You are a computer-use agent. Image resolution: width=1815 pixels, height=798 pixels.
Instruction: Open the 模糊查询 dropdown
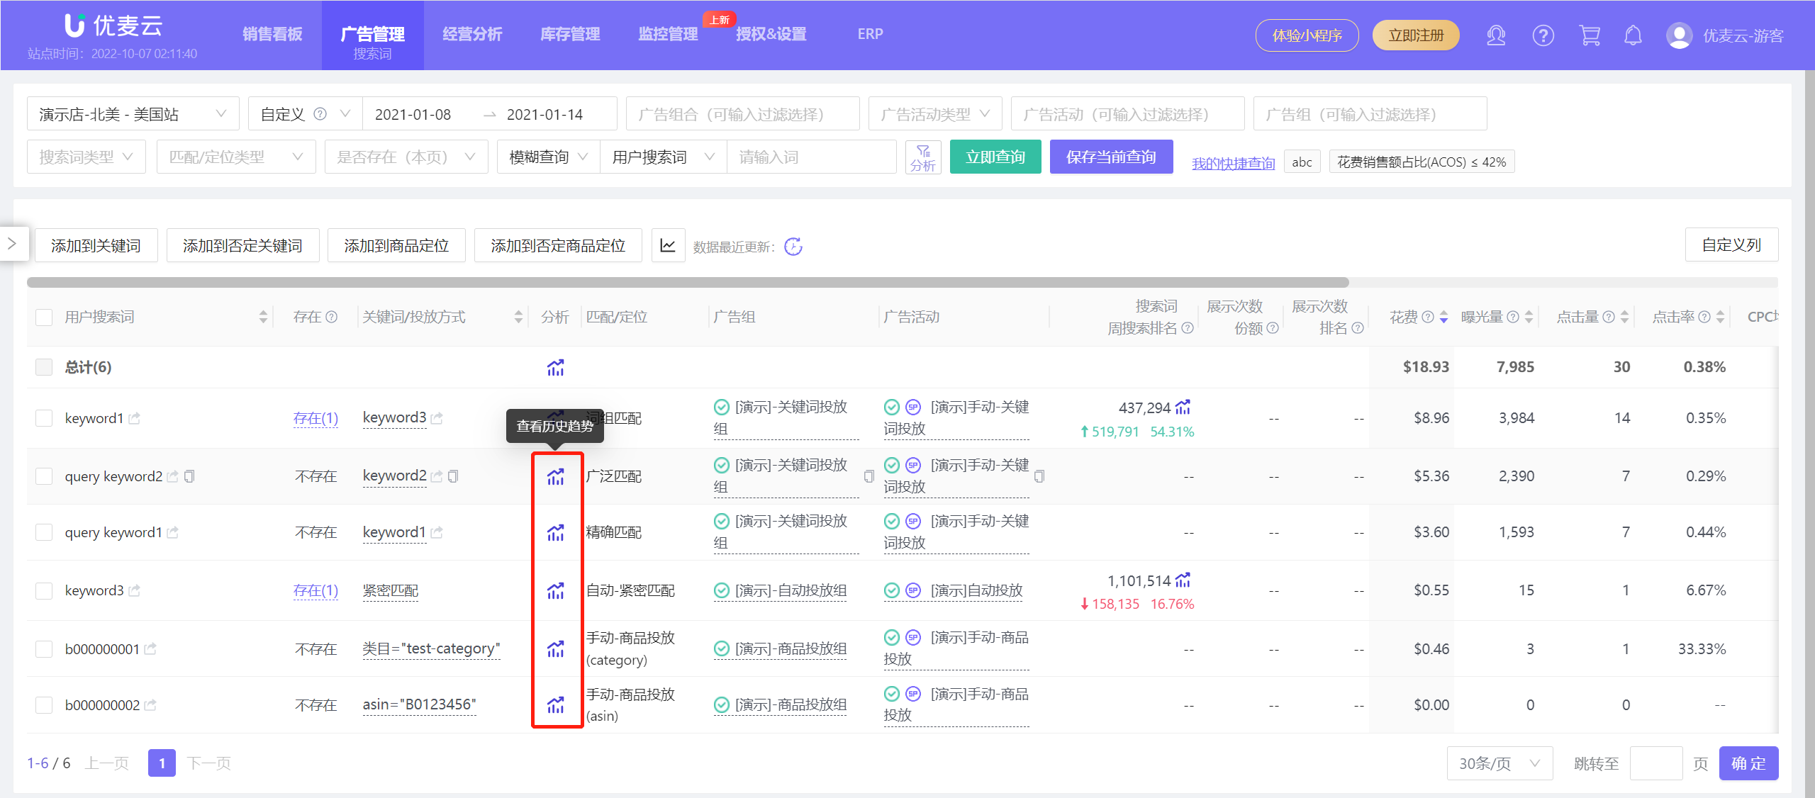pyautogui.click(x=549, y=157)
